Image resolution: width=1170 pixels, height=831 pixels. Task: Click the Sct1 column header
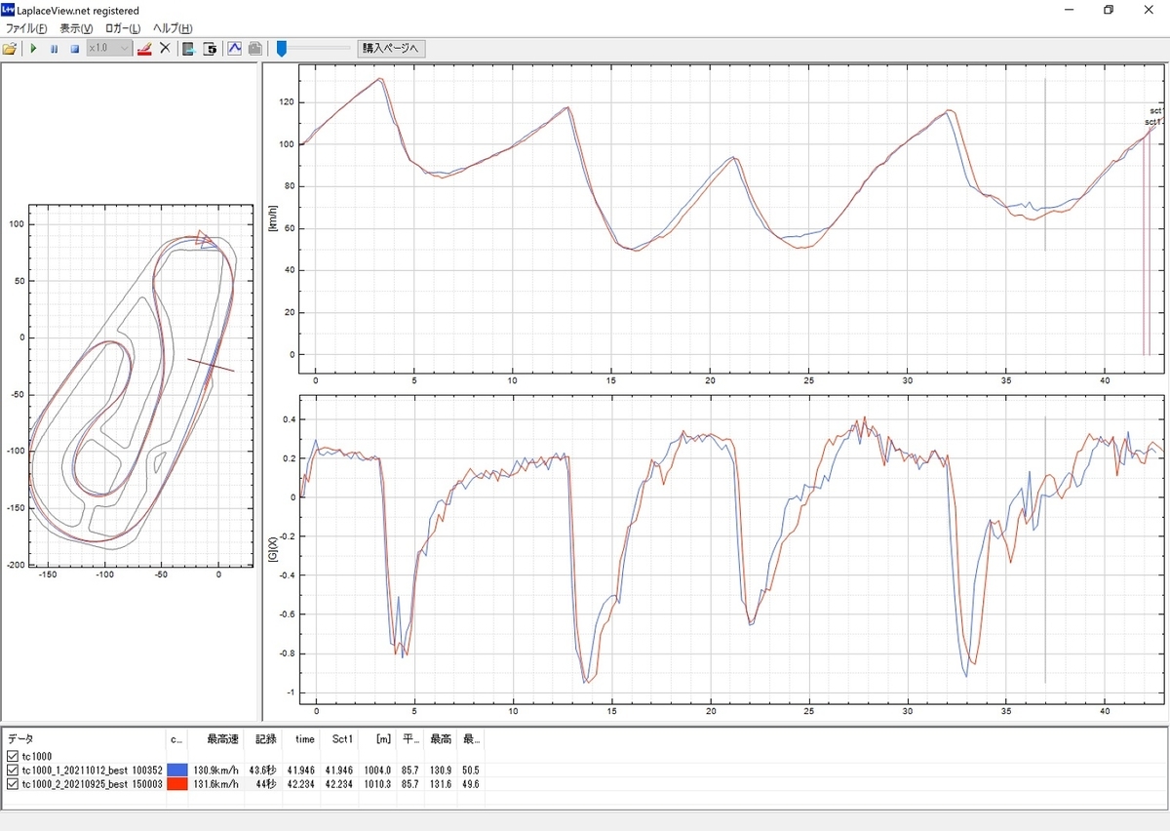pos(341,739)
